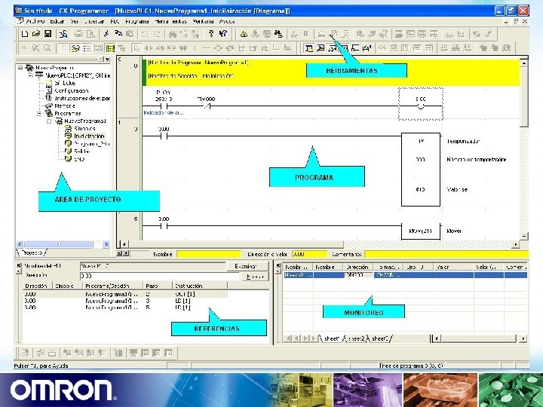Click the ladder vertical scrollbar up arrow
543x407 pixels.
(524, 63)
